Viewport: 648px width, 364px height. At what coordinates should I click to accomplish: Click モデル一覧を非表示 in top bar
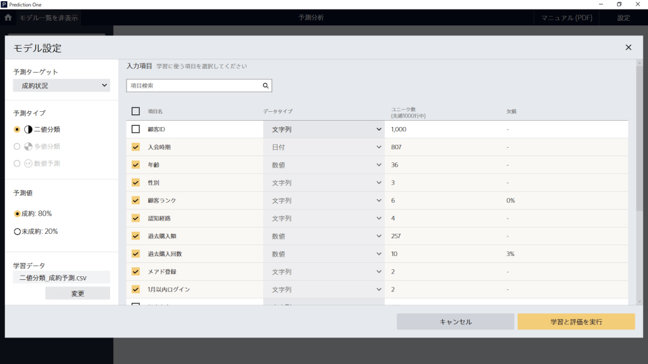pos(48,18)
